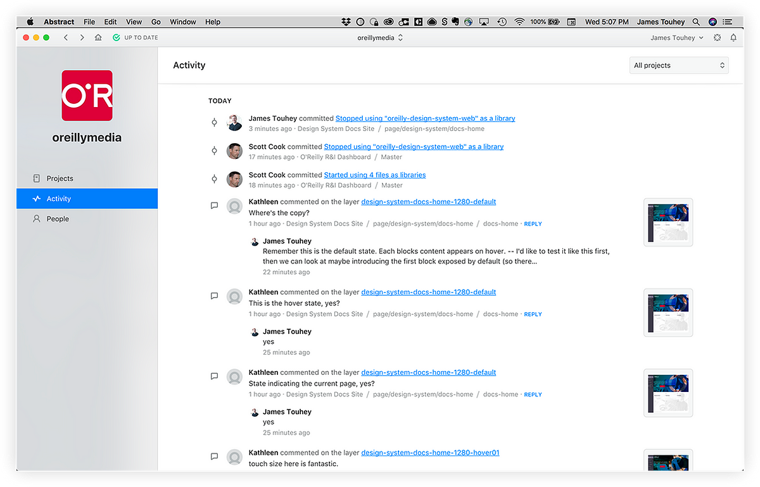Reply to "State indicating the current page" comment
Image resolution: width=760 pixels, height=487 pixels.
pos(533,395)
